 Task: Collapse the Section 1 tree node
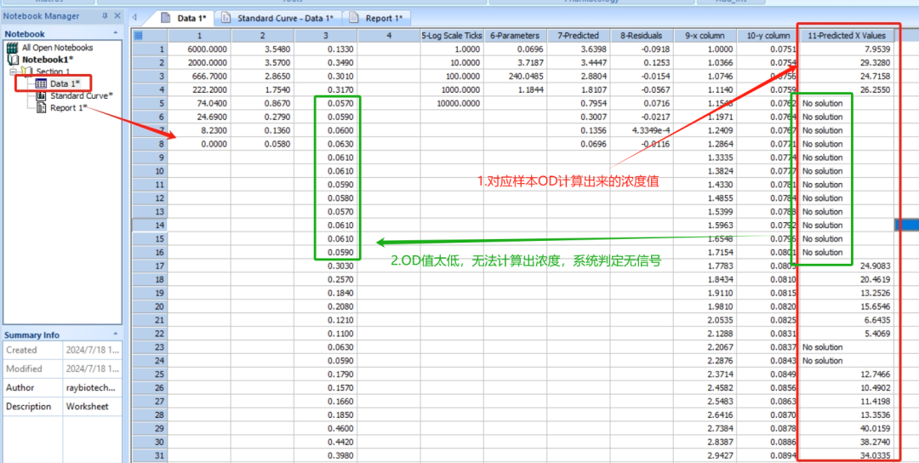click(x=12, y=71)
